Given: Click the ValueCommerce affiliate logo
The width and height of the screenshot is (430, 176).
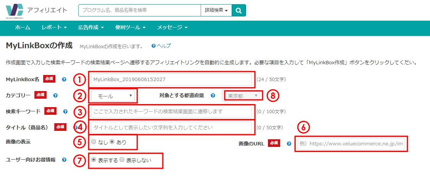Looking at the screenshot, I should coord(36,11).
